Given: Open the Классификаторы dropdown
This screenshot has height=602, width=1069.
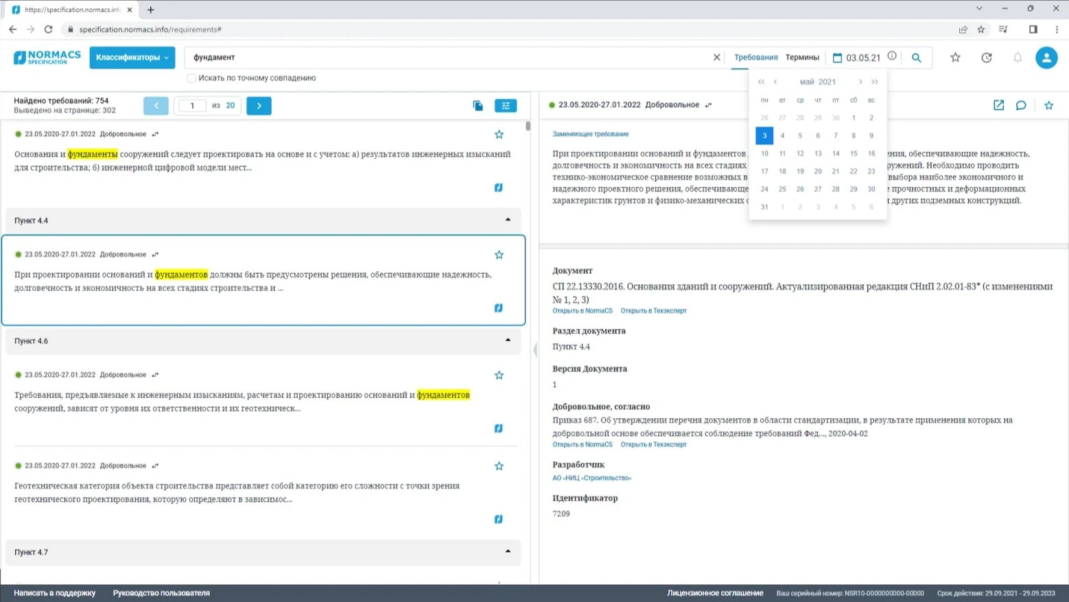Looking at the screenshot, I should (132, 58).
